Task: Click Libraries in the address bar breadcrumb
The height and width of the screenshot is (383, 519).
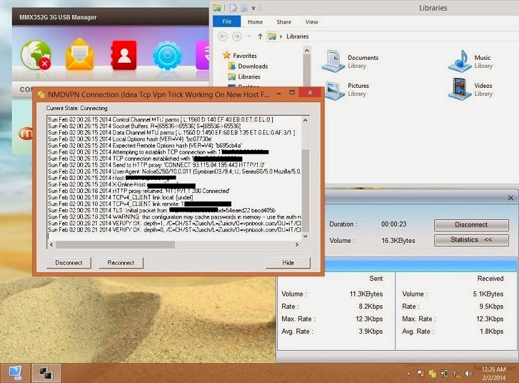Action: click(x=297, y=36)
